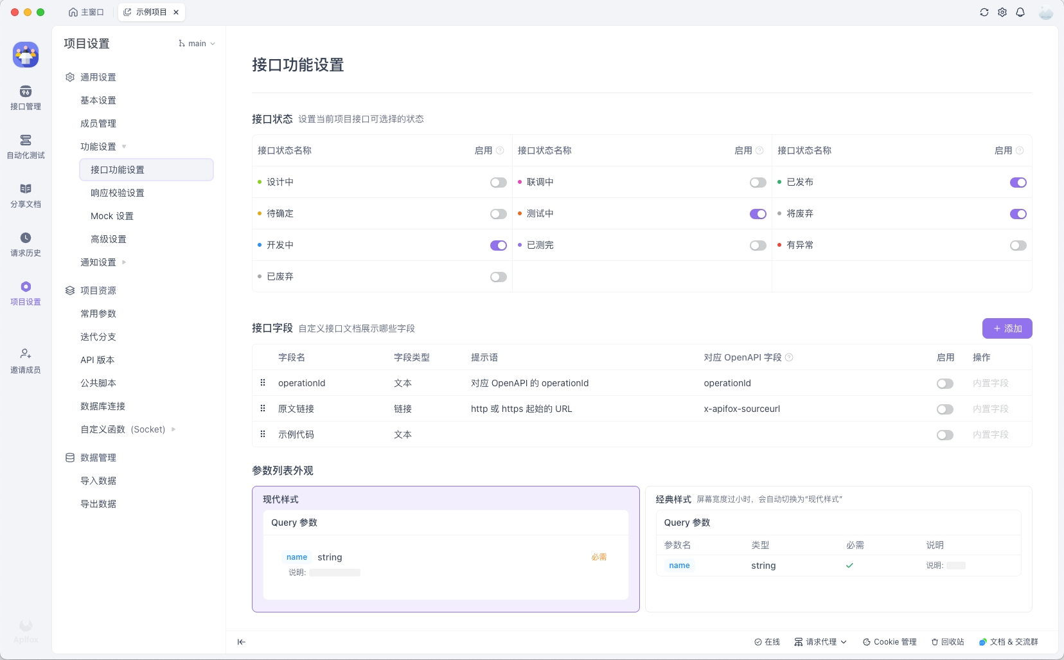Collapse the settings sidebar panel
The image size is (1064, 660).
coord(242,642)
